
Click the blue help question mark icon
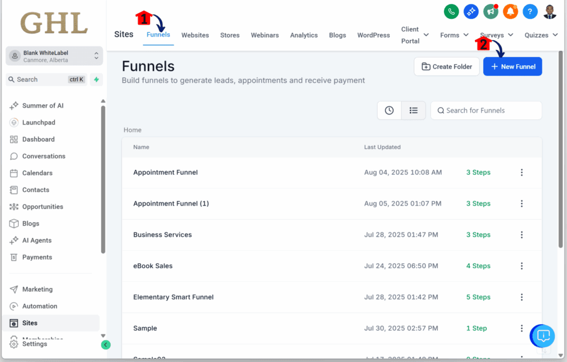[x=530, y=12]
